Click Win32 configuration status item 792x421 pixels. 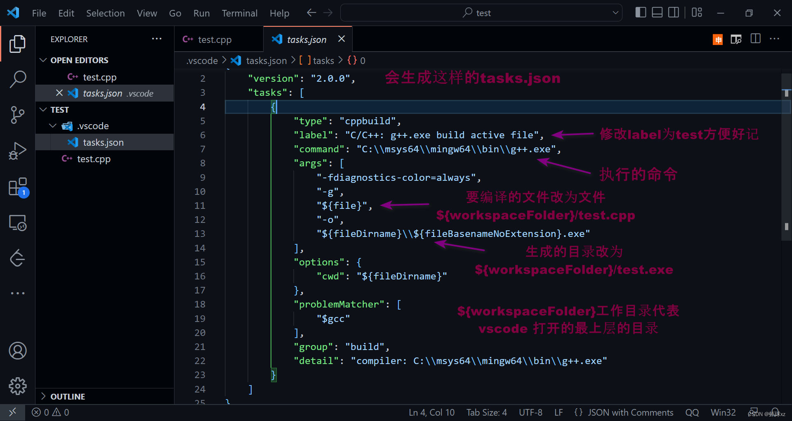coord(723,412)
